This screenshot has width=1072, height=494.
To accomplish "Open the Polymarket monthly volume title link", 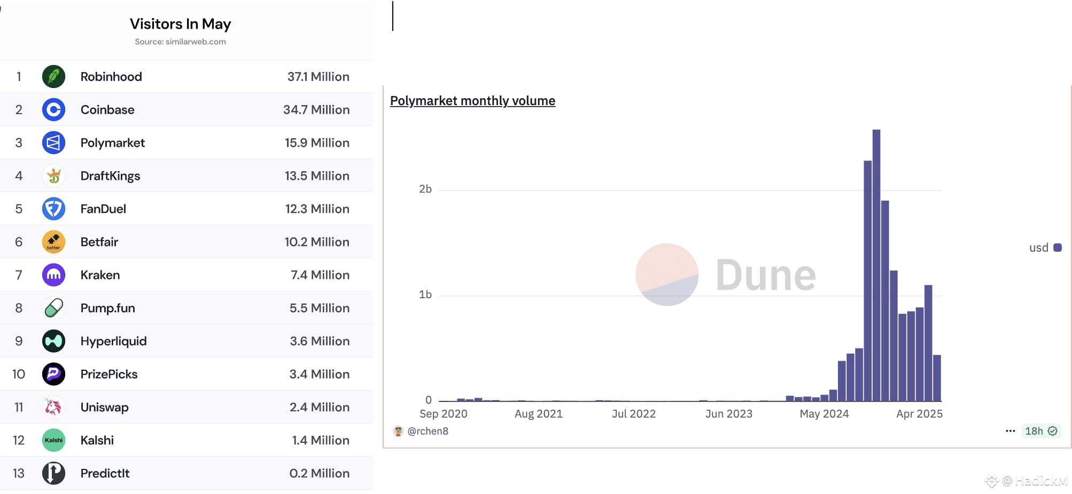I will point(472,101).
